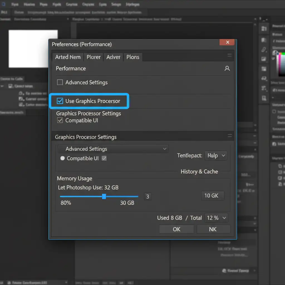285x285 pixels.
Task: Open the 12 % dropdown next to Total
Action: pyautogui.click(x=216, y=218)
